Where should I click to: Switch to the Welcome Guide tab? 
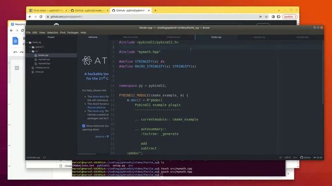[x=130, y=37]
